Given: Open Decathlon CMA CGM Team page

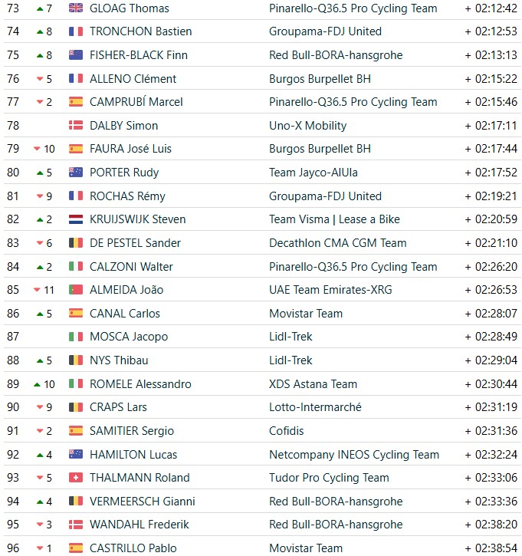Looking at the screenshot, I should pos(338,243).
